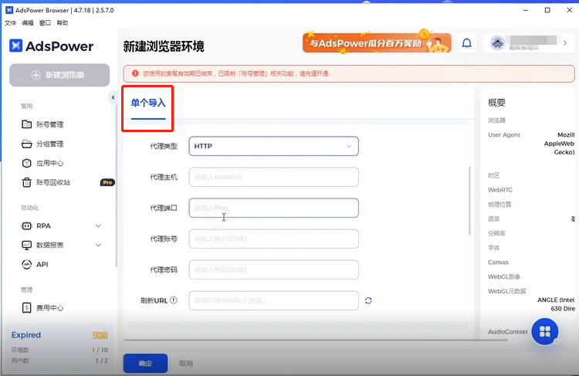Open the floating quick-menu grid button
579x376 pixels.
545,331
